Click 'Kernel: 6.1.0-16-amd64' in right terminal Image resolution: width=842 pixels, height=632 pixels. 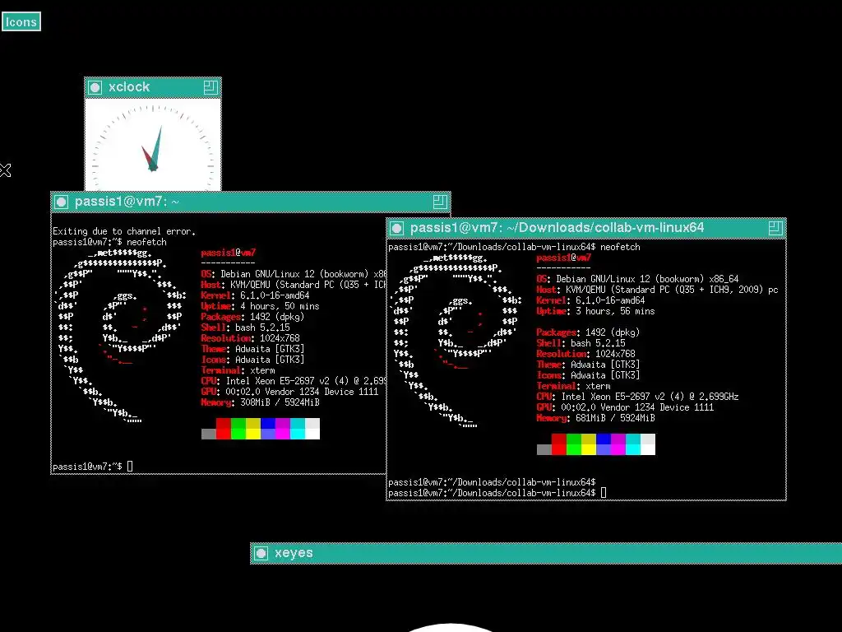click(590, 300)
